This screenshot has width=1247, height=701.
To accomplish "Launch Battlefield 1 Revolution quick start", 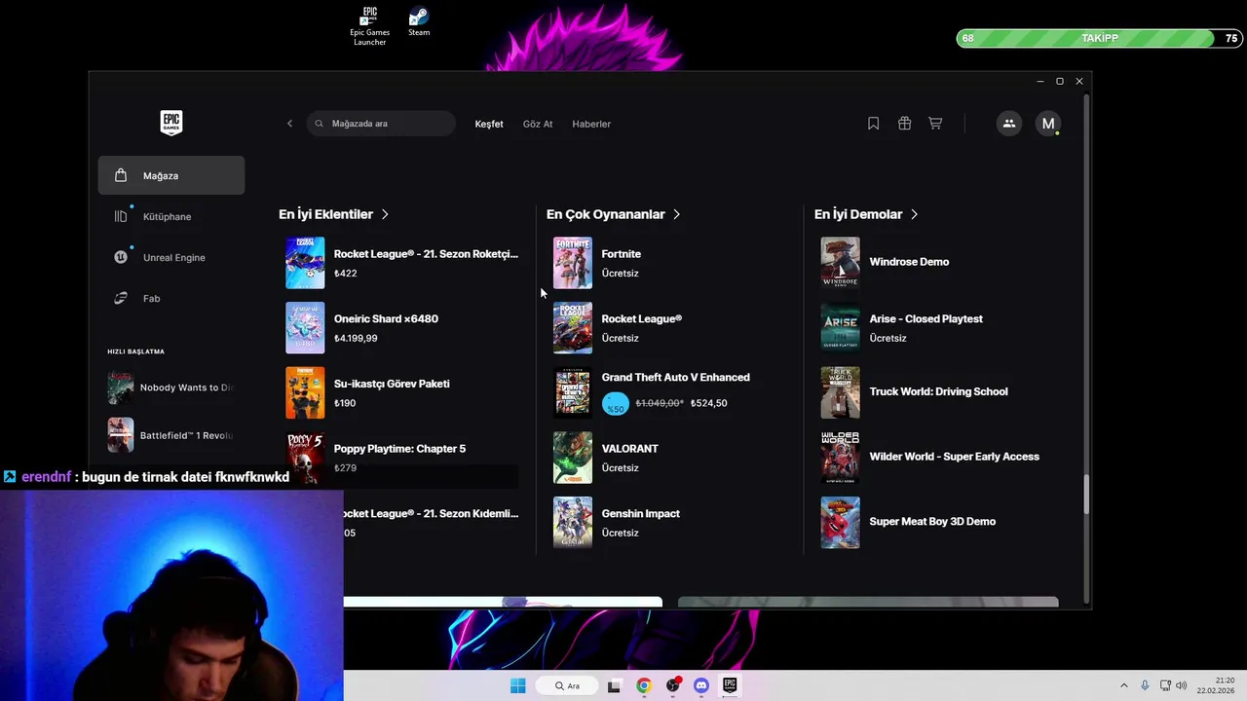I will tap(171, 435).
